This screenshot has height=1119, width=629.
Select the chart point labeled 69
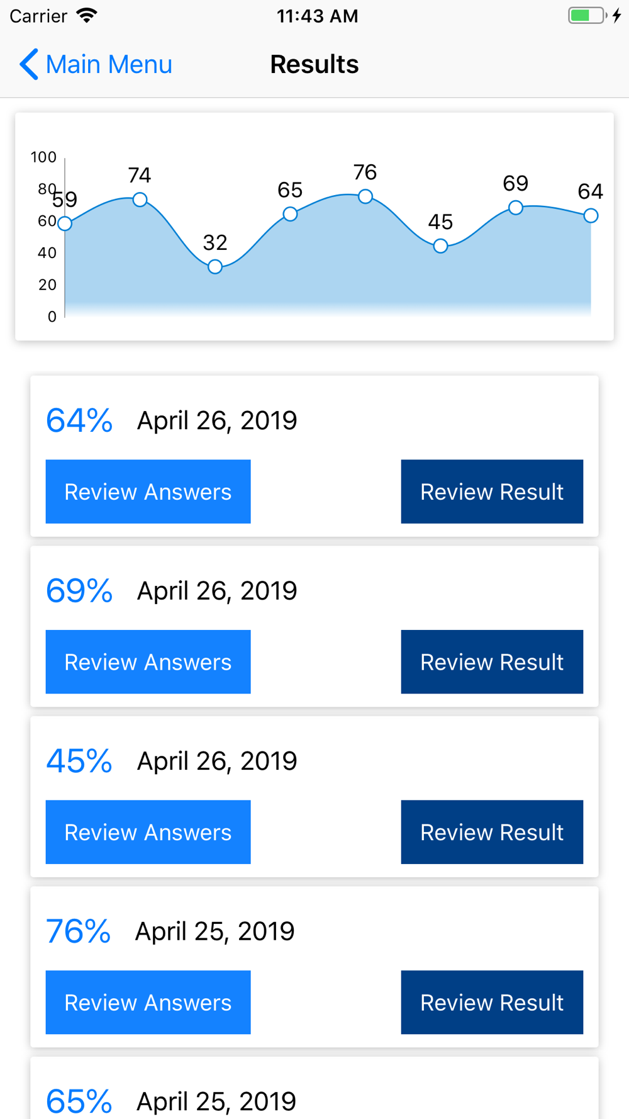(x=516, y=208)
